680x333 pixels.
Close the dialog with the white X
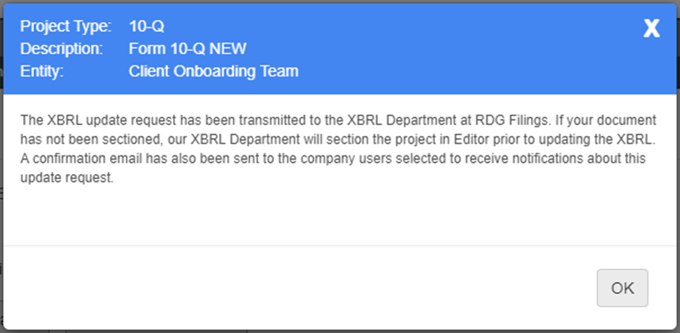click(x=651, y=29)
